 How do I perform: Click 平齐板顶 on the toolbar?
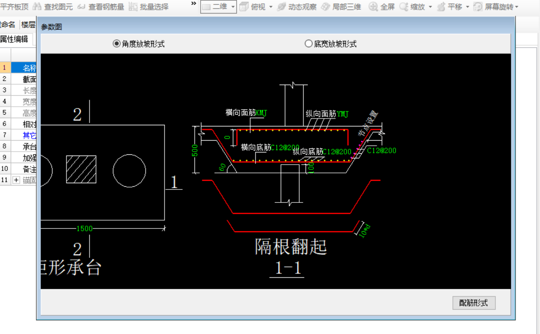[x=15, y=7]
